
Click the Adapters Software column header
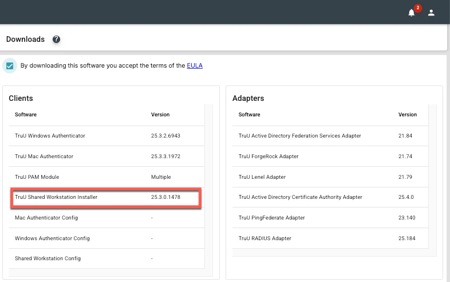pyautogui.click(x=249, y=115)
